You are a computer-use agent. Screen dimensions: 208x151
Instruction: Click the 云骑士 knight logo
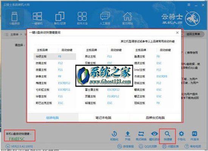point(192,18)
